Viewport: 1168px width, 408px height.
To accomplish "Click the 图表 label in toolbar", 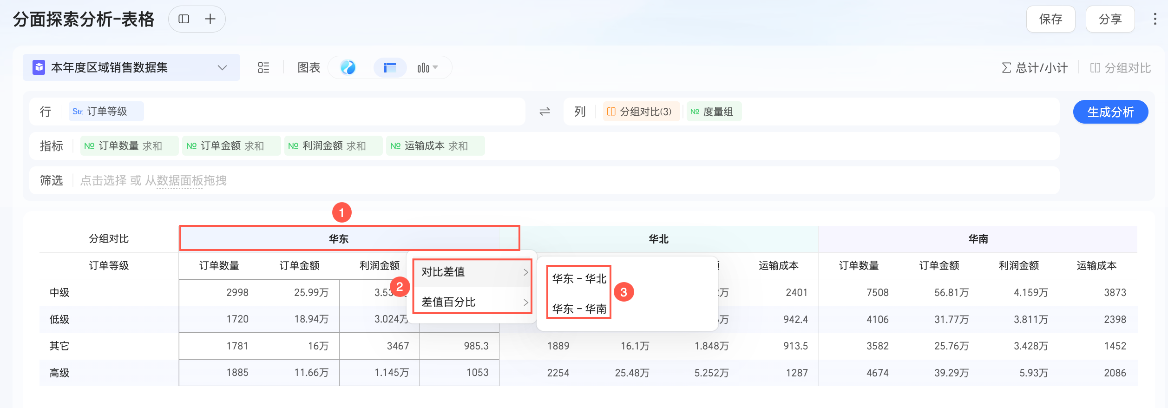I will point(309,68).
